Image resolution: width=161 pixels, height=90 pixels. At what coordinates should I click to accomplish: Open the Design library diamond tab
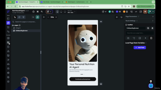tap(23, 17)
